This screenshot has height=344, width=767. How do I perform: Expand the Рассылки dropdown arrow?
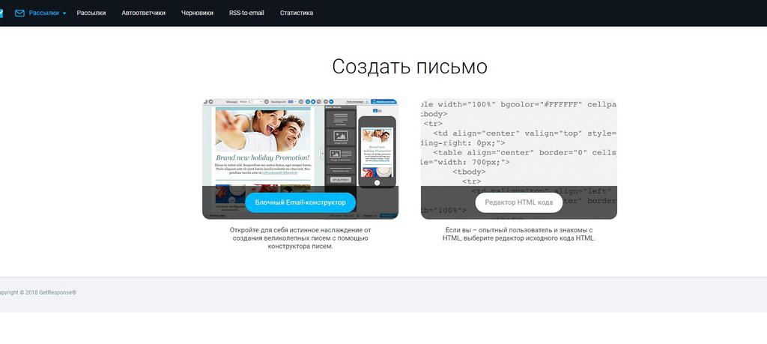(x=64, y=13)
